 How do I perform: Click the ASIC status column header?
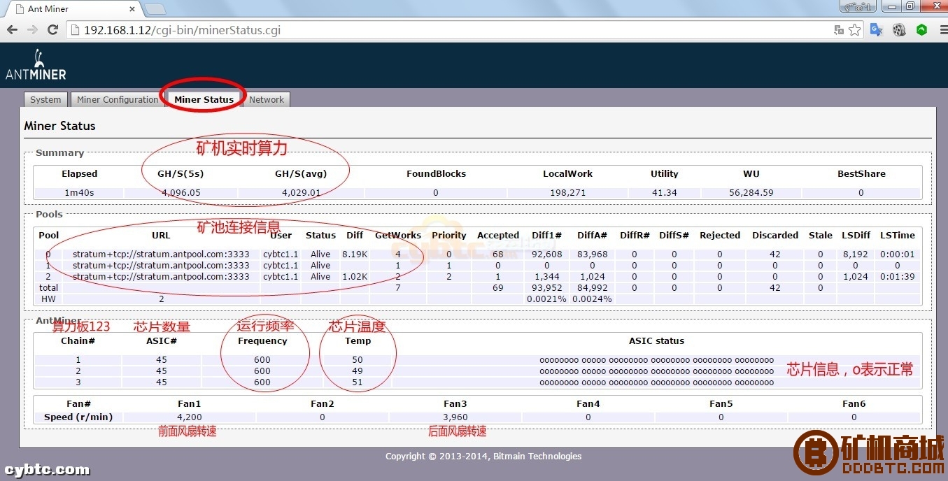[656, 341]
